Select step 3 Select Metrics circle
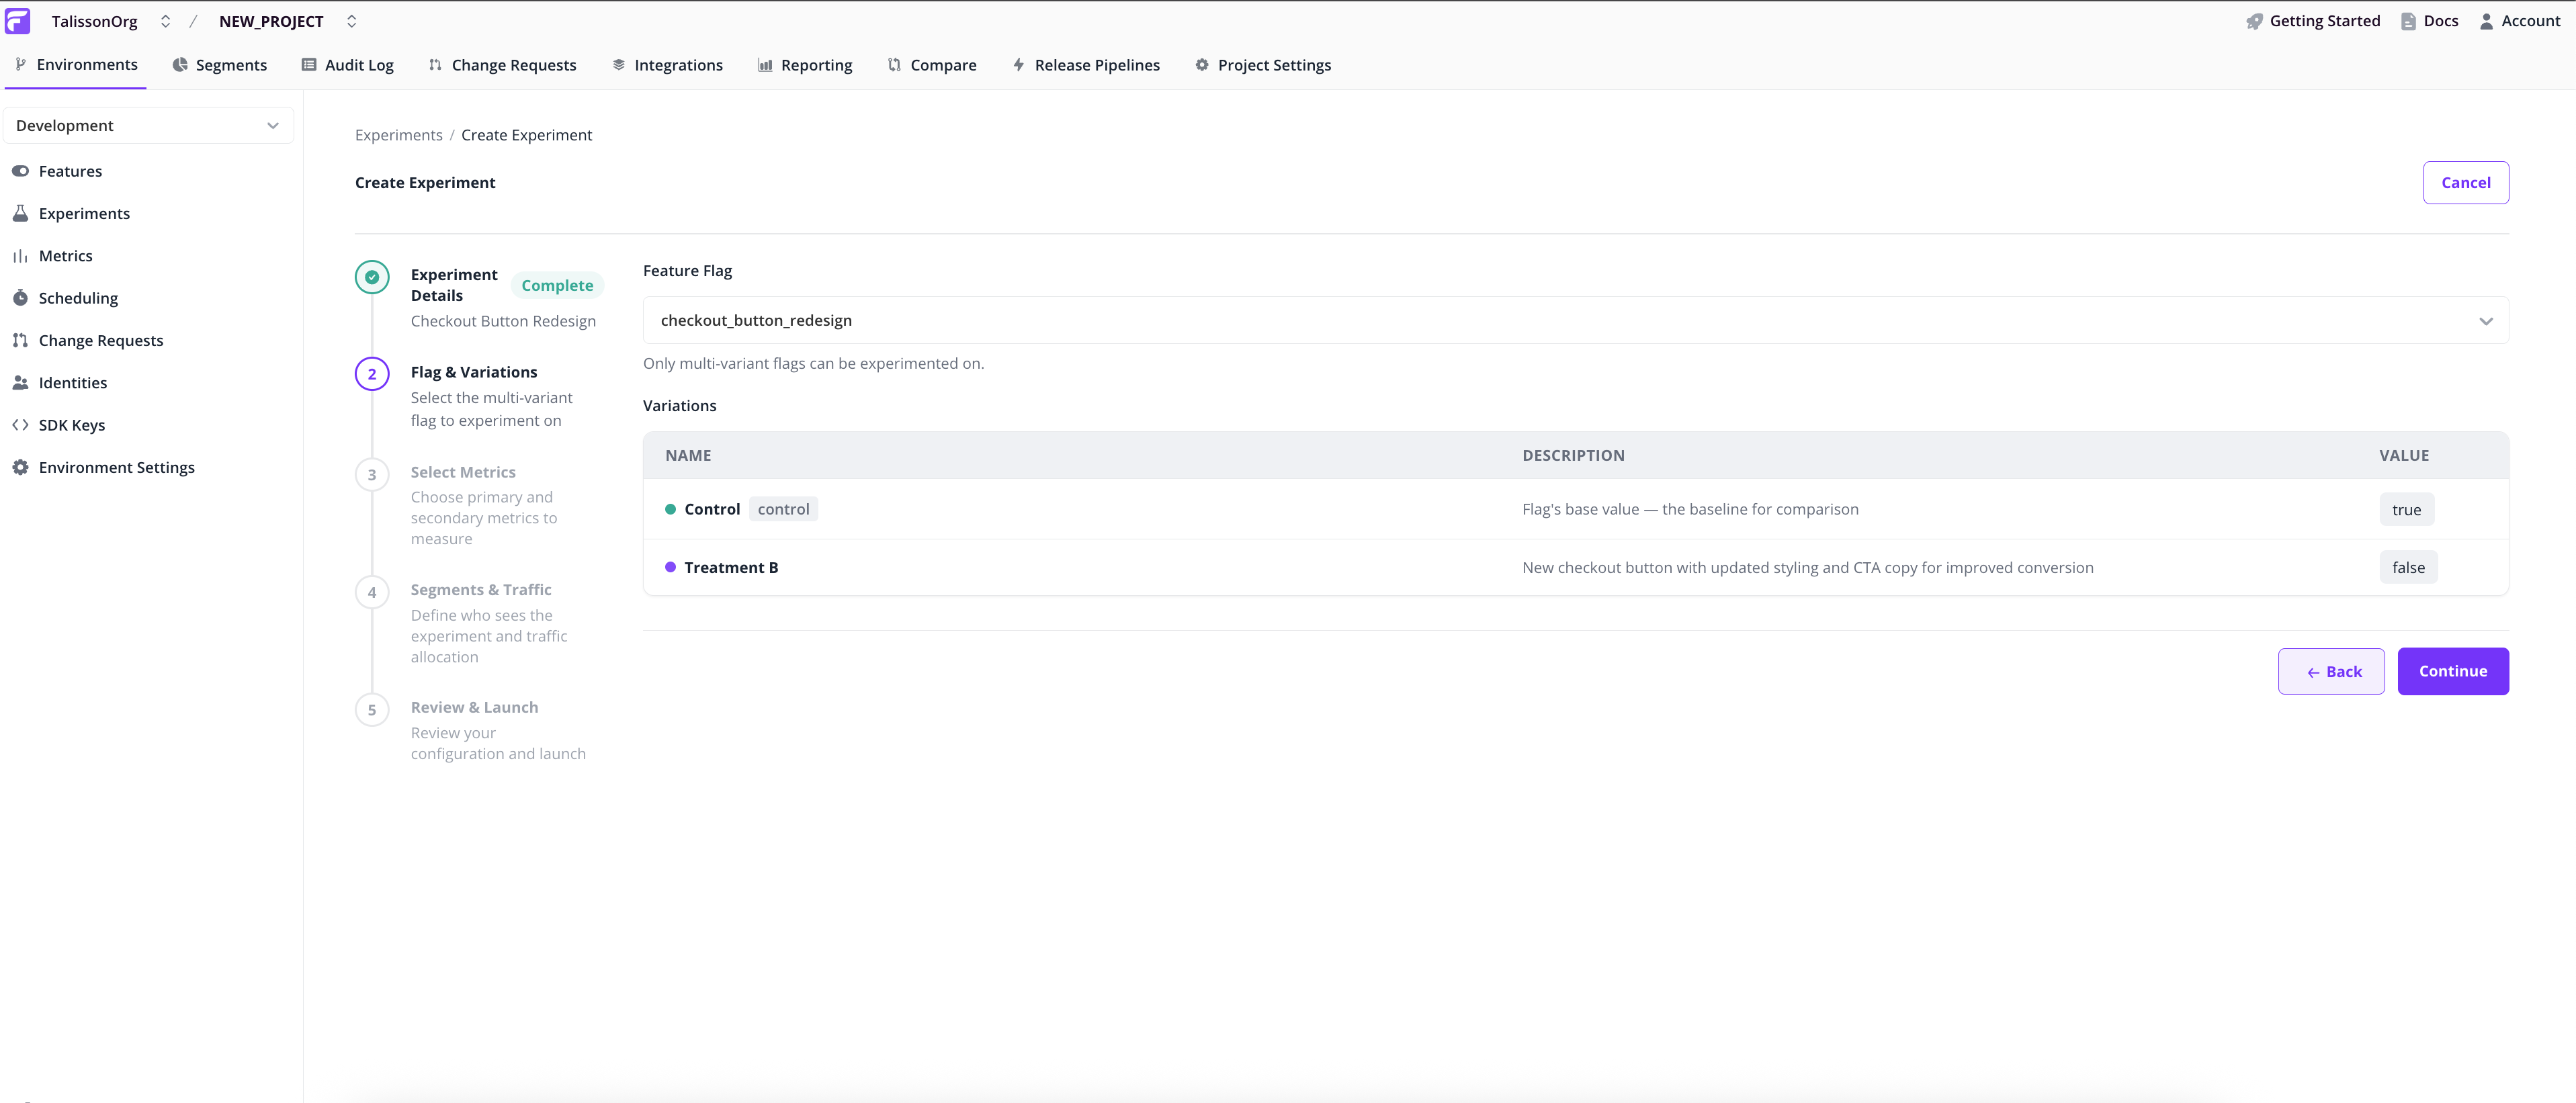The width and height of the screenshot is (2576, 1103). click(372, 474)
